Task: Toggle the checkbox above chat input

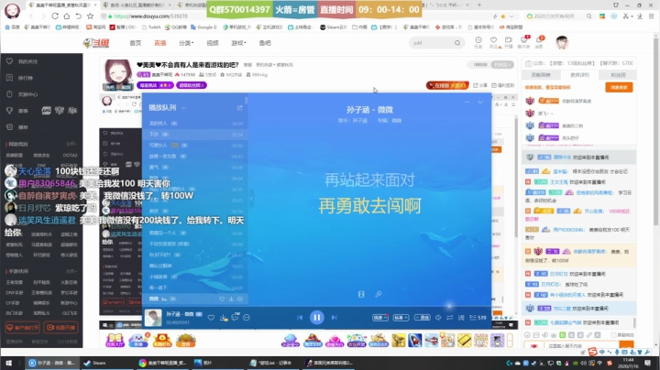Action: (x=613, y=335)
